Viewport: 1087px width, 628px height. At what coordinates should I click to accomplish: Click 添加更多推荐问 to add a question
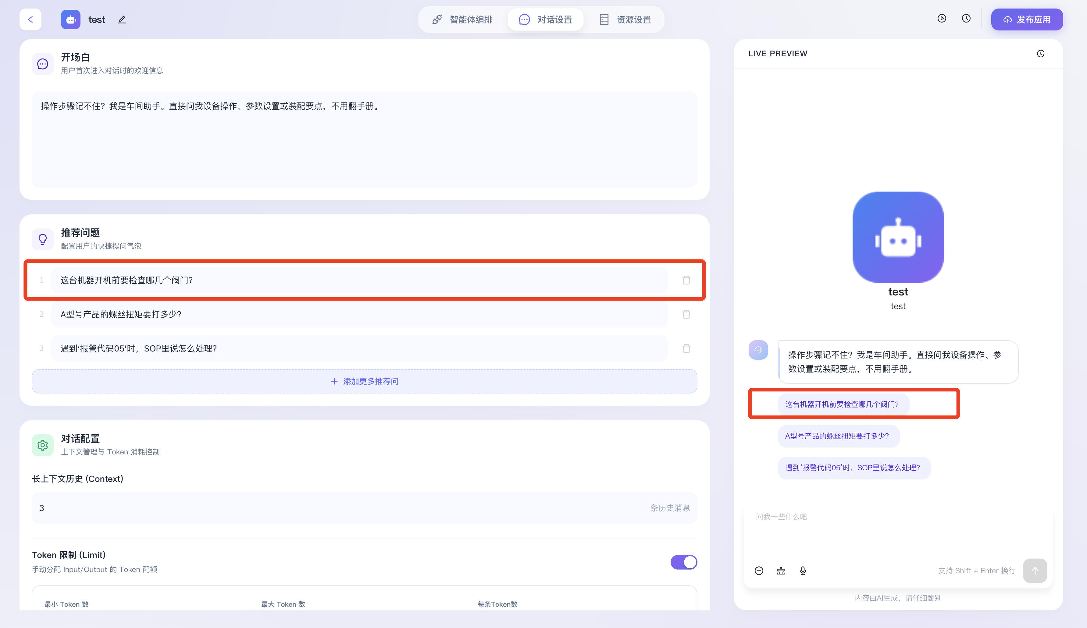(365, 381)
